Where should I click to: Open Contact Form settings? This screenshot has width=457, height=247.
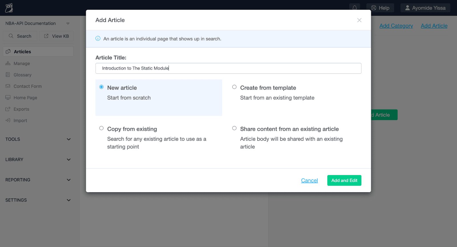pos(28,86)
